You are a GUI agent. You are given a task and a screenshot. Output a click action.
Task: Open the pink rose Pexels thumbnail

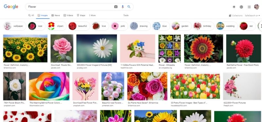(62, 48)
